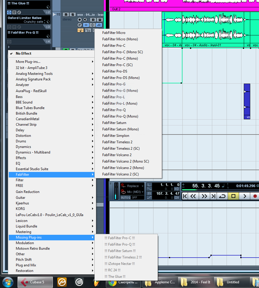This screenshot has width=259, height=288.
Task: Select 32 bit - AmpliTube 3
Action: tap(52, 68)
